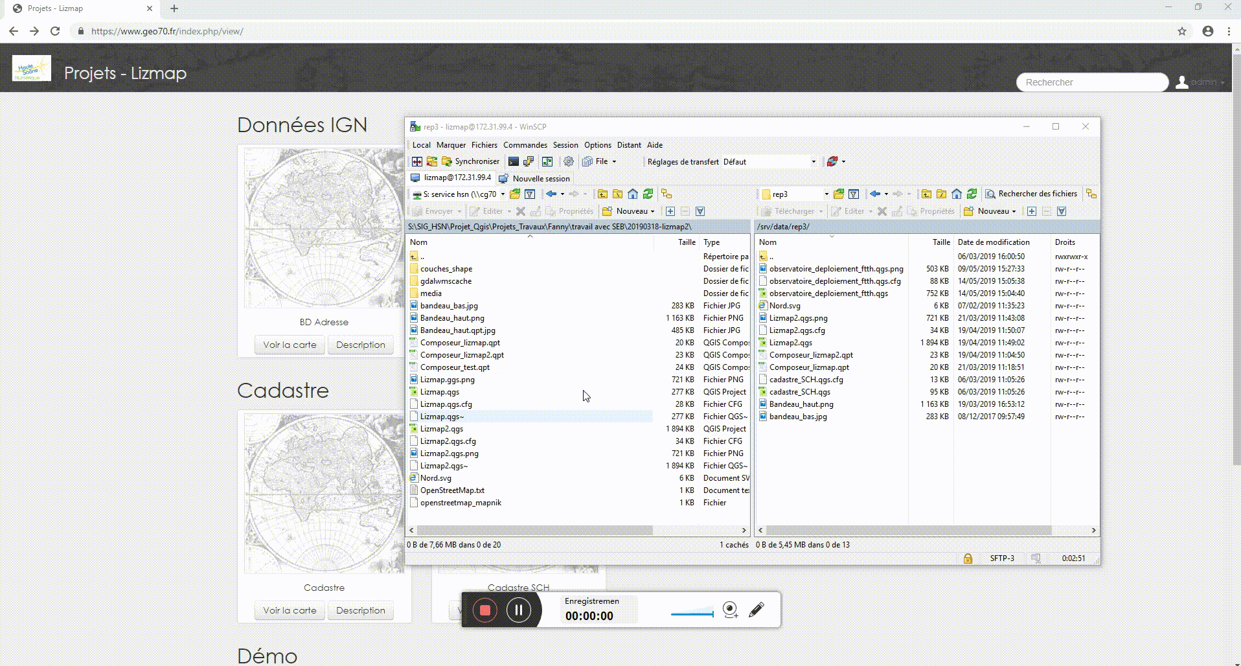Adjust the recorder volume slider
This screenshot has height=666, width=1241.
(x=692, y=614)
